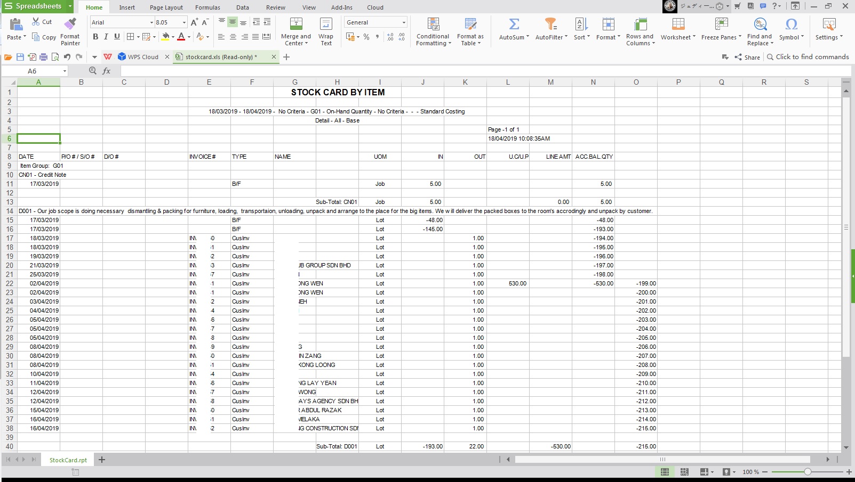855x482 pixels.
Task: Click the Print icon in quick access toolbar
Action: pos(44,57)
